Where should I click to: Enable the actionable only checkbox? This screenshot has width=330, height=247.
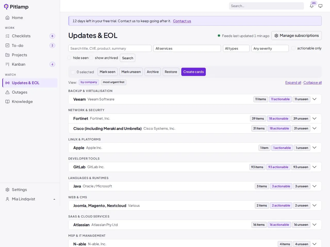pos(293,48)
